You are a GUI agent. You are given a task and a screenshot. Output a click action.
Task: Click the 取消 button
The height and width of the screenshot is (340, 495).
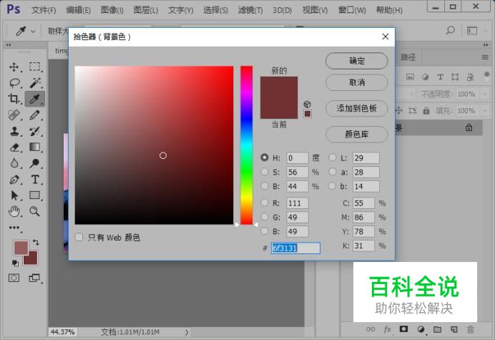[357, 82]
